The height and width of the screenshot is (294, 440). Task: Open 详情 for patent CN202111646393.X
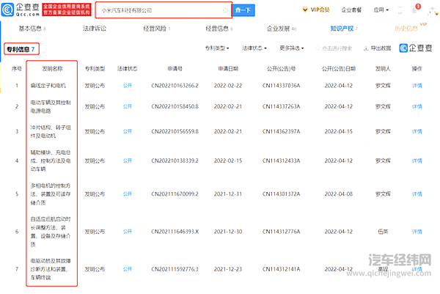pos(417,232)
